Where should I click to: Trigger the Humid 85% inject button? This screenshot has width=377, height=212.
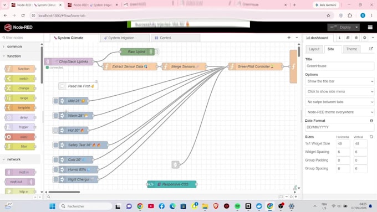click(56, 169)
